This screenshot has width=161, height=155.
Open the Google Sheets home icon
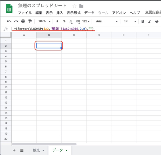[x=9, y=9]
